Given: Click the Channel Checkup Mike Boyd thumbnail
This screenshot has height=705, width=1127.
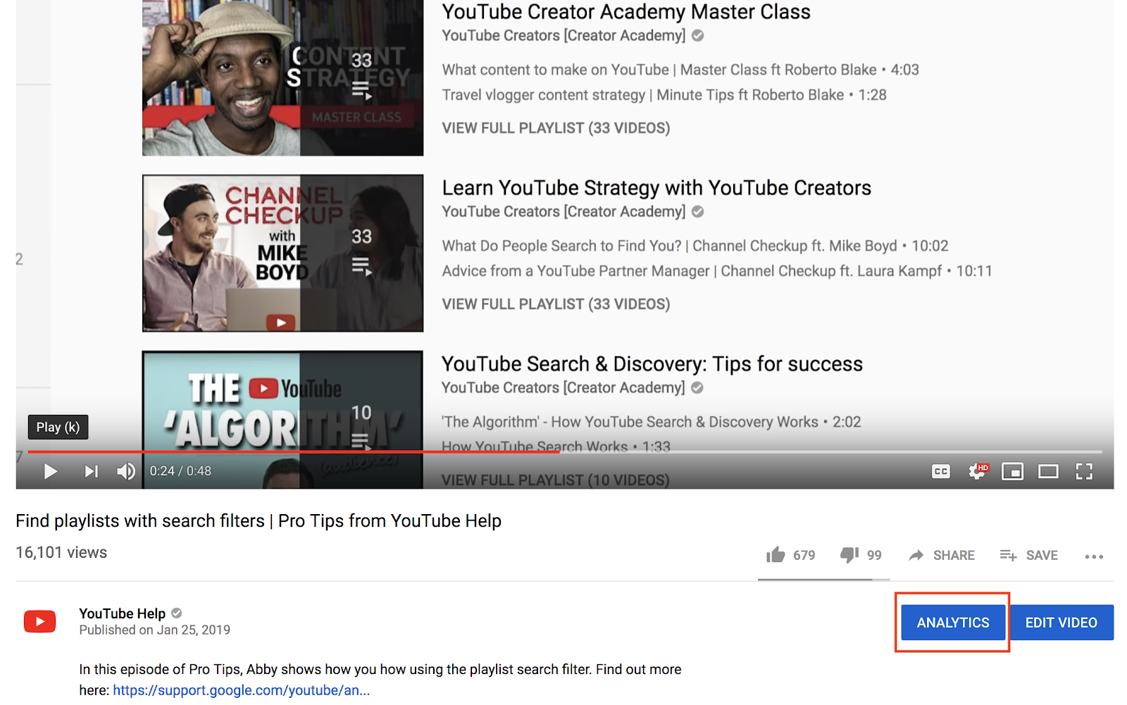Looking at the screenshot, I should coord(282,253).
